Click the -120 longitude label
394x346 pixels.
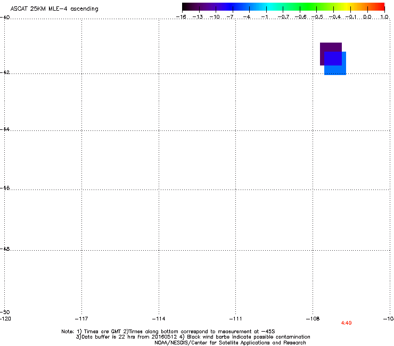pos(5,319)
